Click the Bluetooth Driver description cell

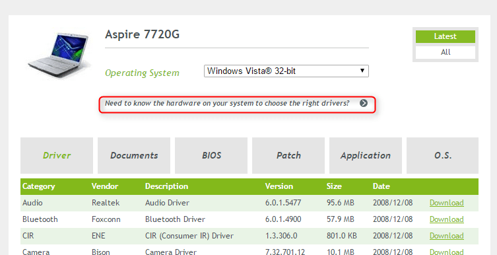[x=175, y=219]
